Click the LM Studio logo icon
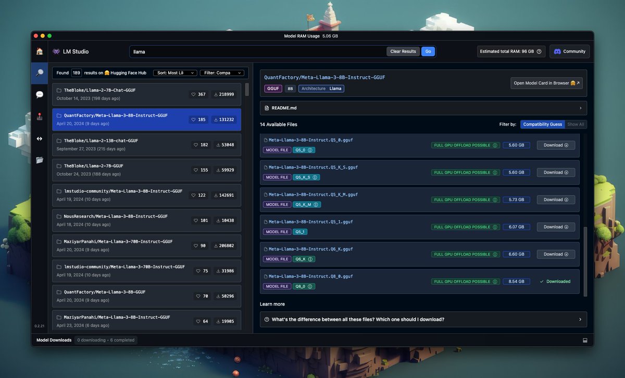This screenshot has width=625, height=378. pos(56,52)
